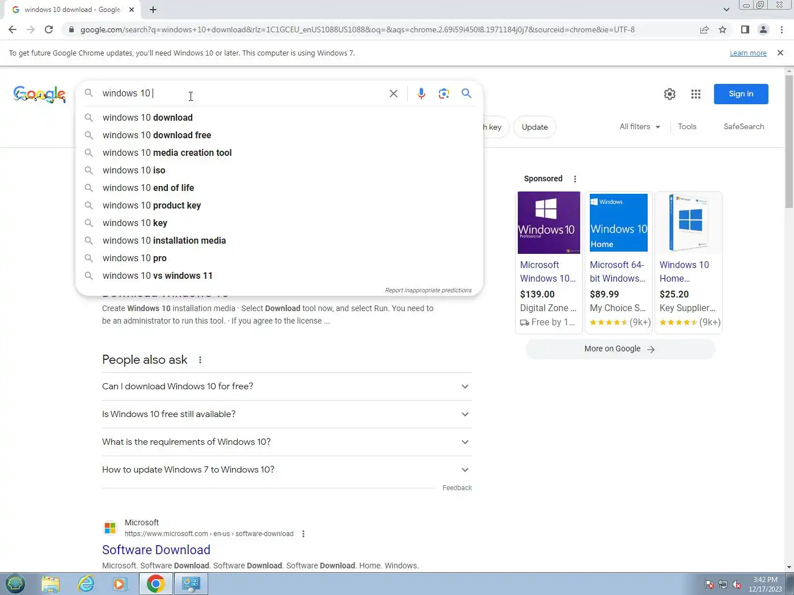794x595 pixels.
Task: Select suggestion 'windows 10 download free'
Action: click(279, 135)
